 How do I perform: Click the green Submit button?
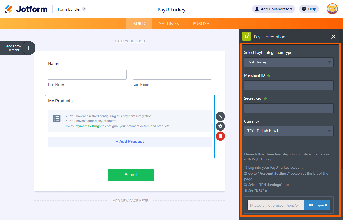click(131, 175)
